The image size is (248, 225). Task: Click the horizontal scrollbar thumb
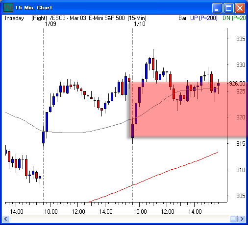(233, 219)
